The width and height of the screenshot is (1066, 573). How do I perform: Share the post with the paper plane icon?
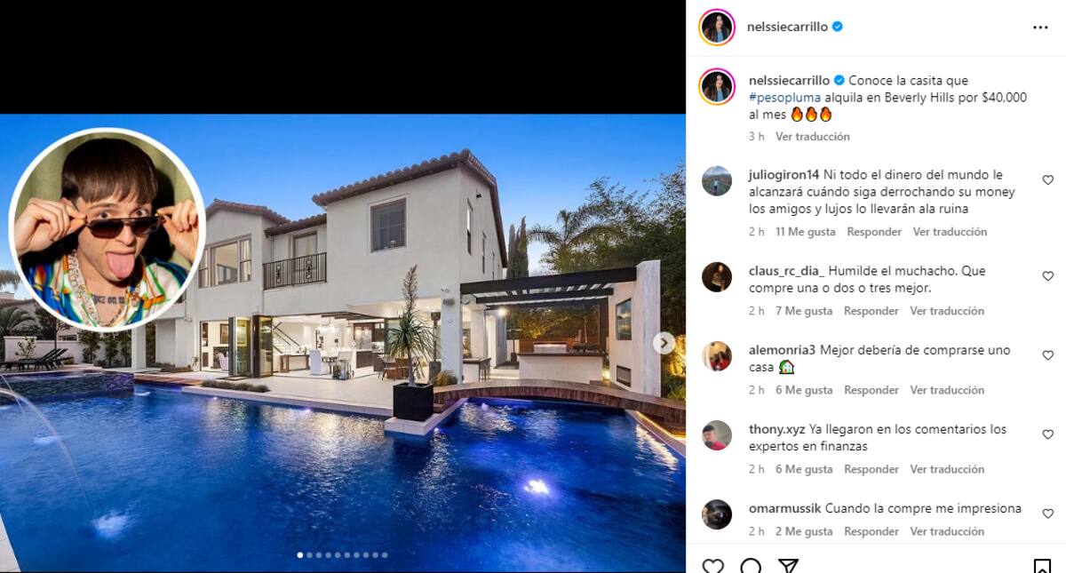[x=788, y=566]
